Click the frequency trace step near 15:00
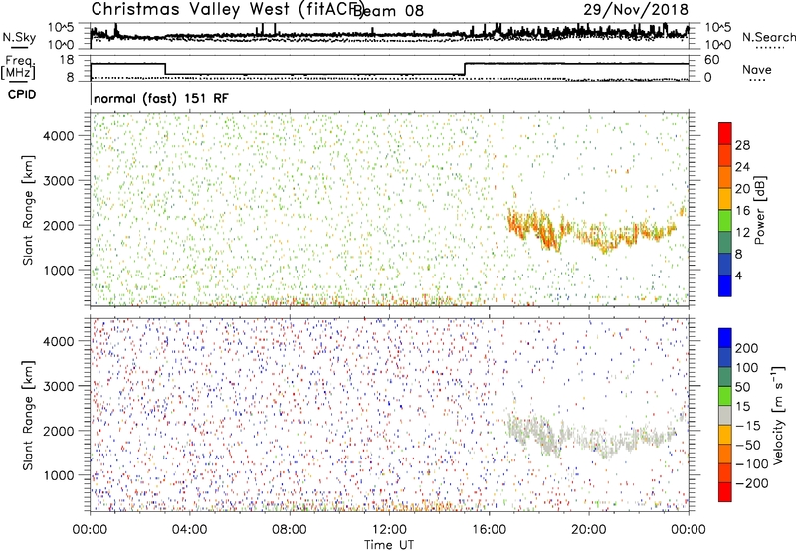Screen dimensions: 796x551 pyautogui.click(x=465, y=69)
